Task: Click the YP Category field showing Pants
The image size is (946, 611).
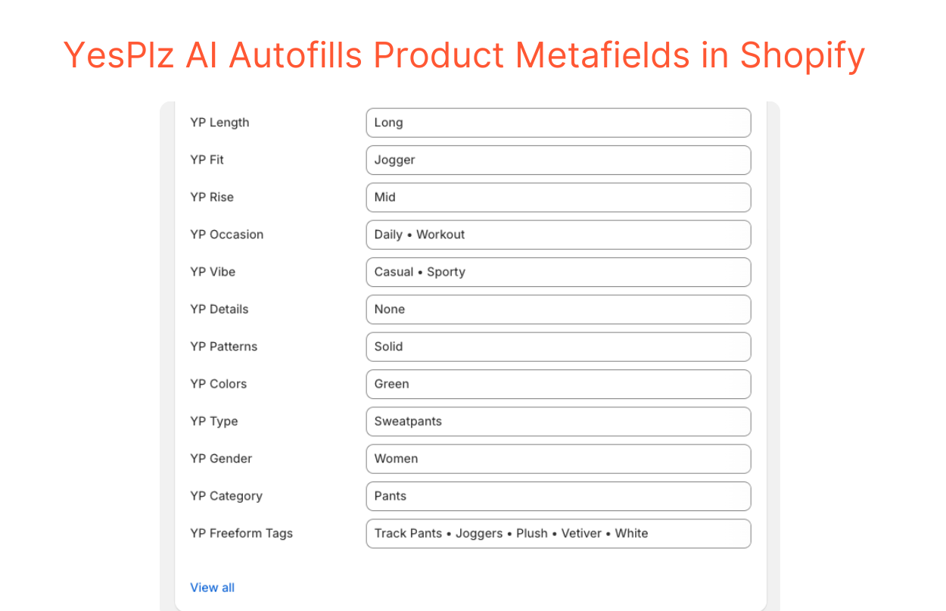Action: (x=558, y=496)
